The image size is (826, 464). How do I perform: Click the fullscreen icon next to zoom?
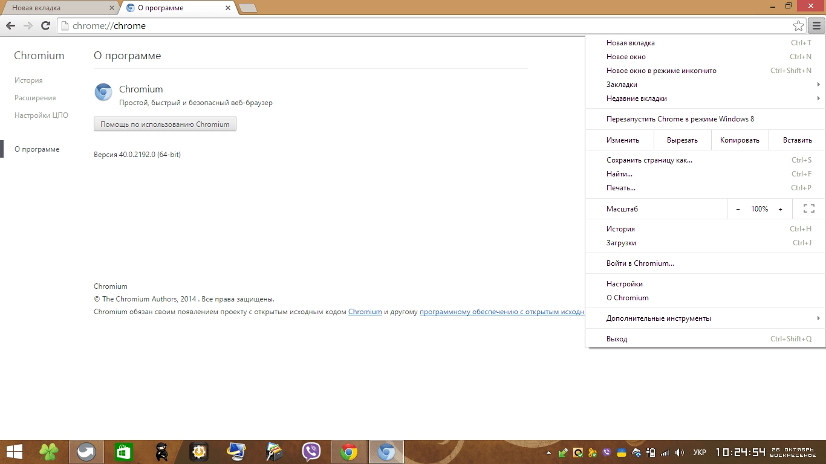pos(809,209)
